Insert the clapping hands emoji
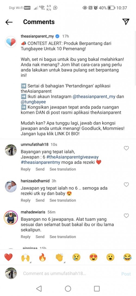The width and height of the screenshot is (136, 296). tap(60, 257)
